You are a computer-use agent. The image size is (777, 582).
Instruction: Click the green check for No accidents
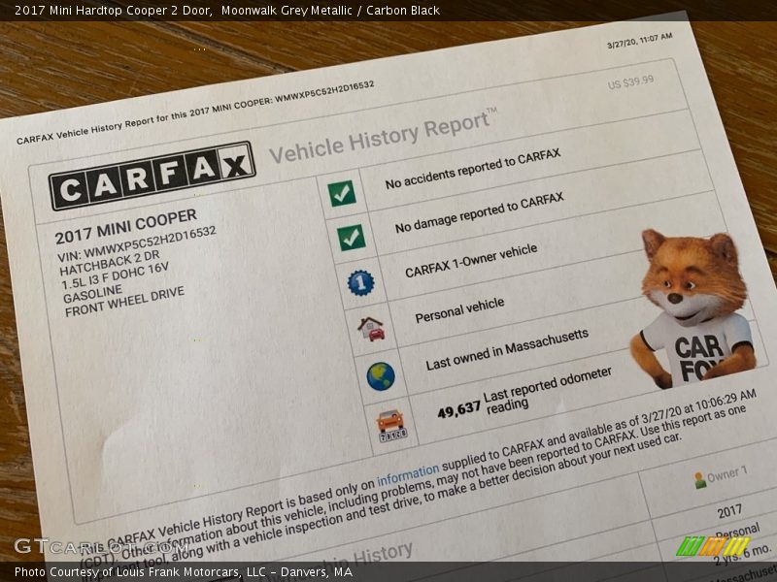pos(341,193)
